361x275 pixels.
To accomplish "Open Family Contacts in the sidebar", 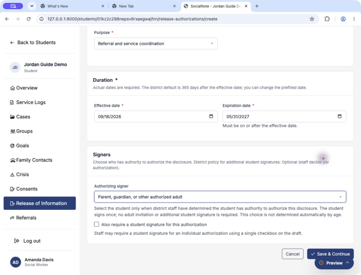I will click(39, 160).
